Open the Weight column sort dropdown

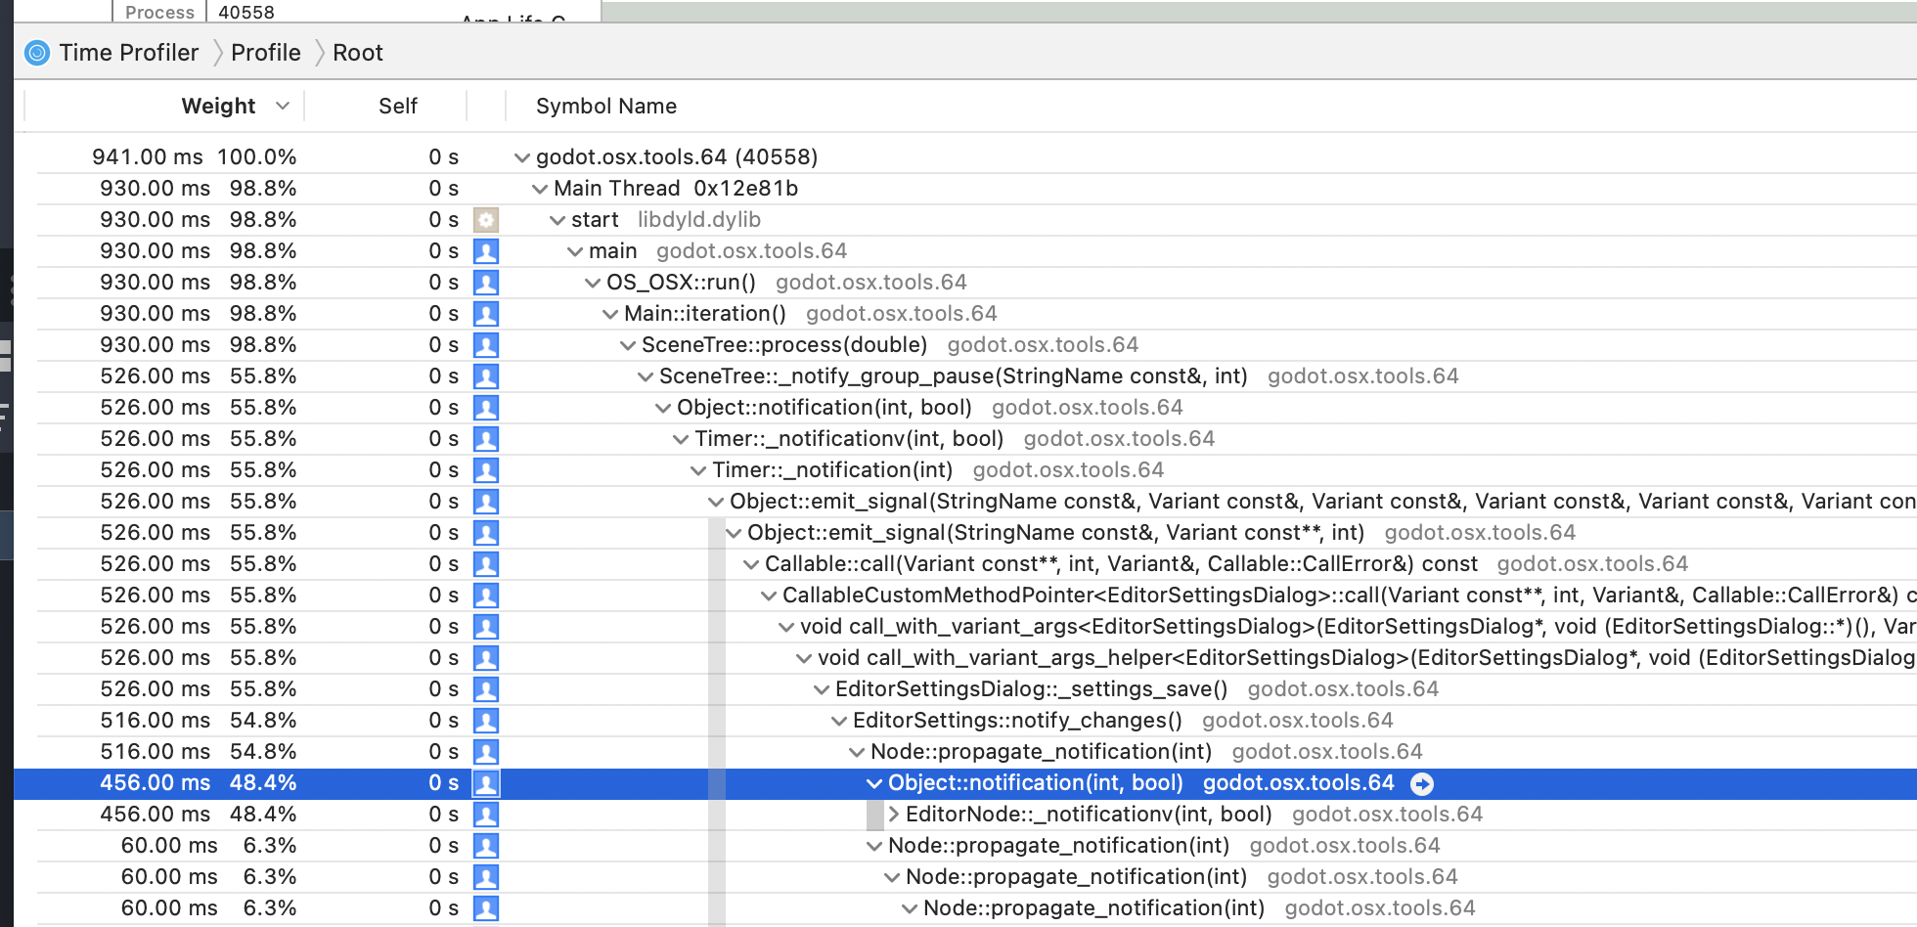coord(284,106)
